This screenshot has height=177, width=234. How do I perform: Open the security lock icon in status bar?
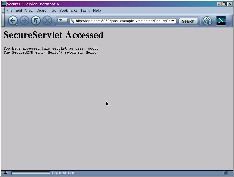coord(226,173)
